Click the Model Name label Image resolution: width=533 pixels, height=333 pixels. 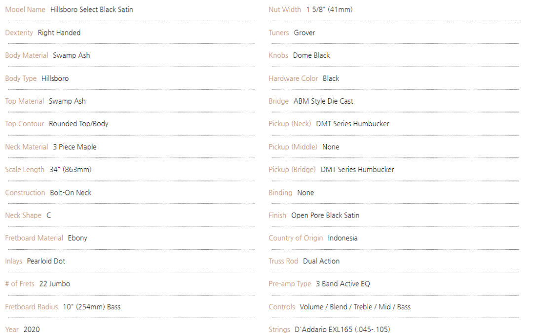25,9
